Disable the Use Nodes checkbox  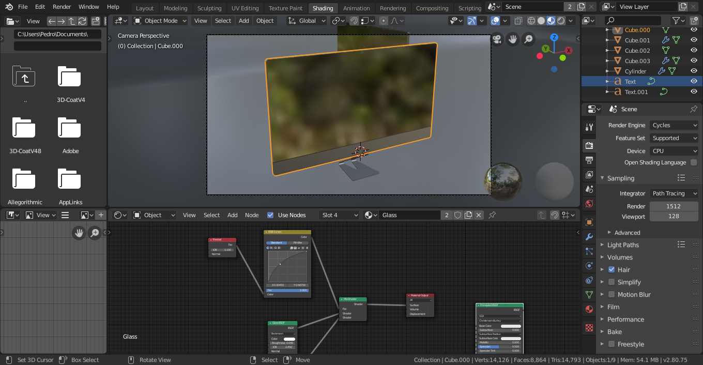(270, 215)
